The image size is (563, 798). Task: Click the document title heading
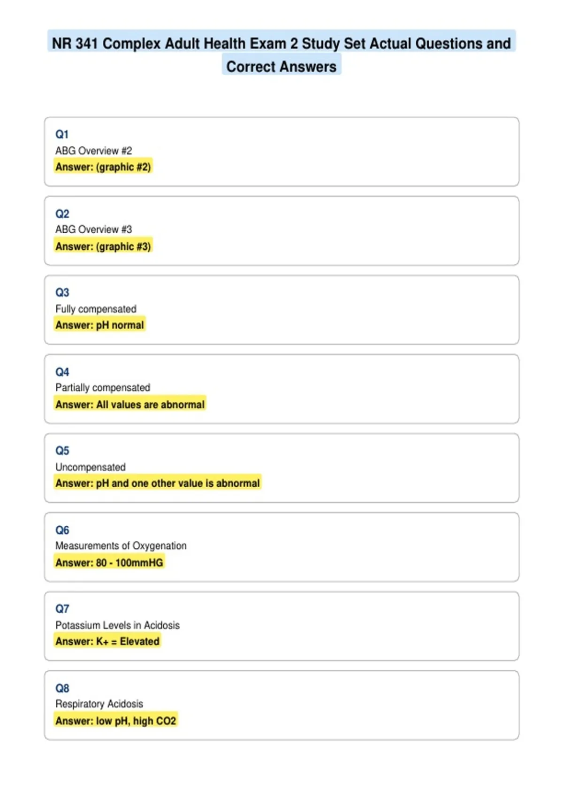point(281,55)
